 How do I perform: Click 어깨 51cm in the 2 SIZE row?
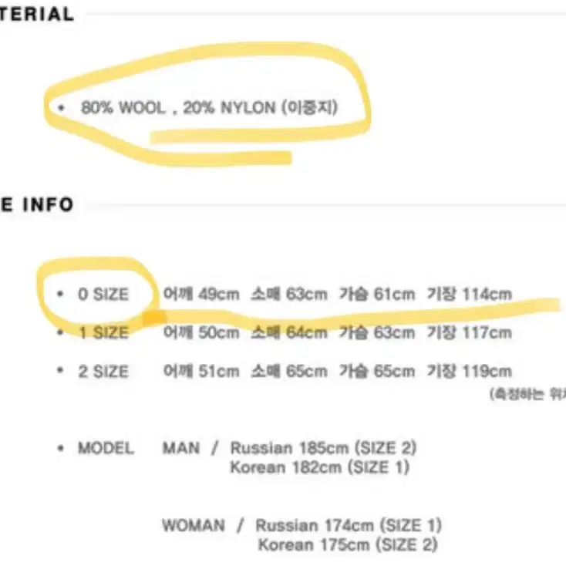tap(201, 371)
